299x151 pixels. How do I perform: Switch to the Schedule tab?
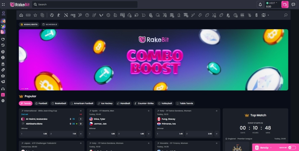(50, 24)
